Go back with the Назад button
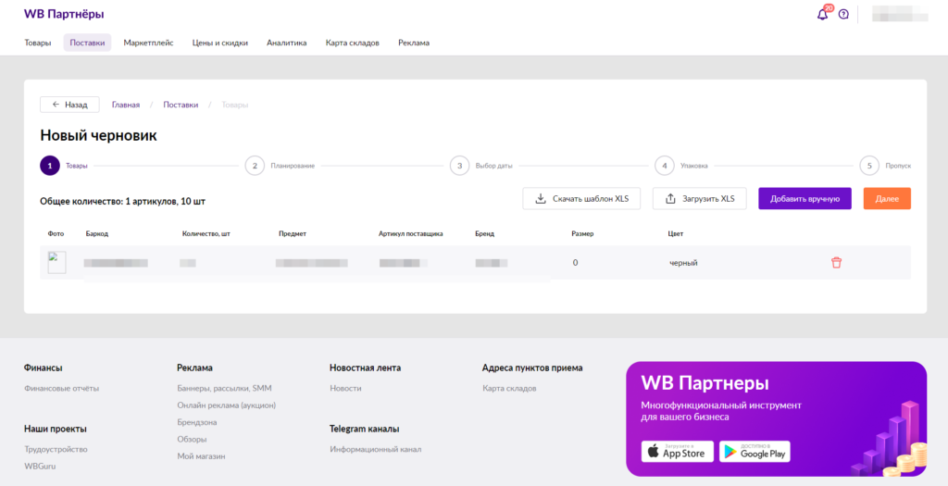948x486 pixels. pyautogui.click(x=69, y=105)
